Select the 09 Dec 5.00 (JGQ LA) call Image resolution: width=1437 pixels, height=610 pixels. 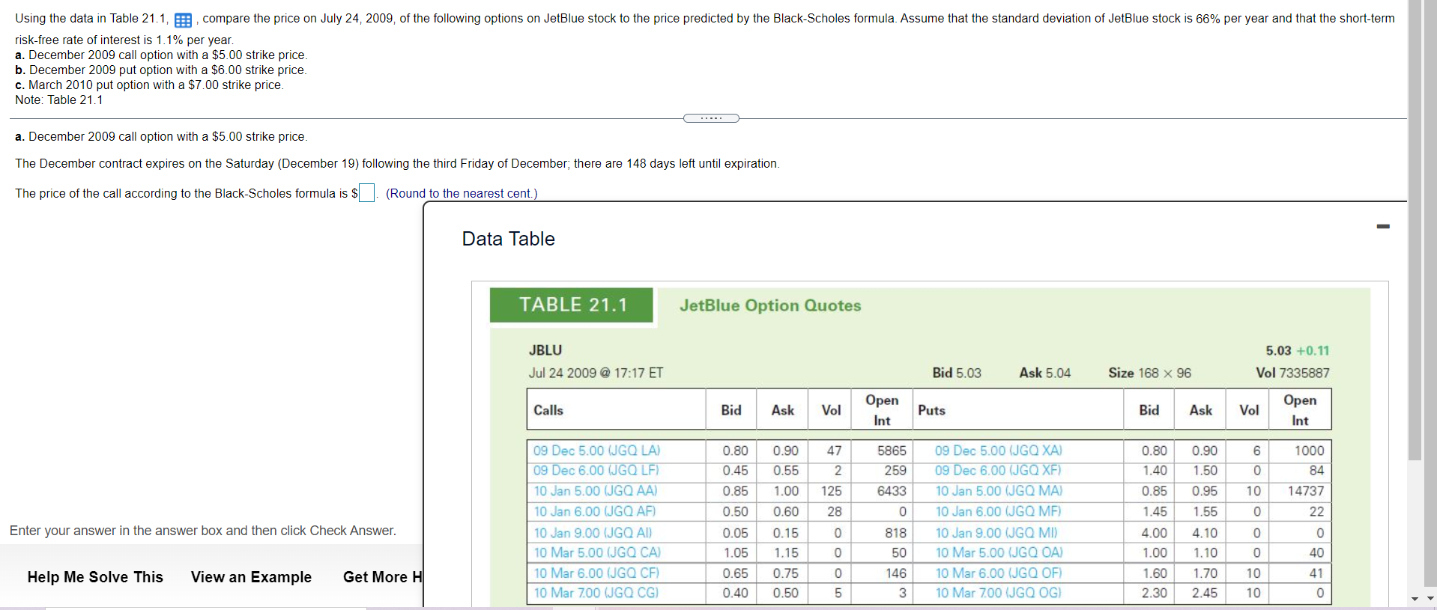click(x=596, y=451)
